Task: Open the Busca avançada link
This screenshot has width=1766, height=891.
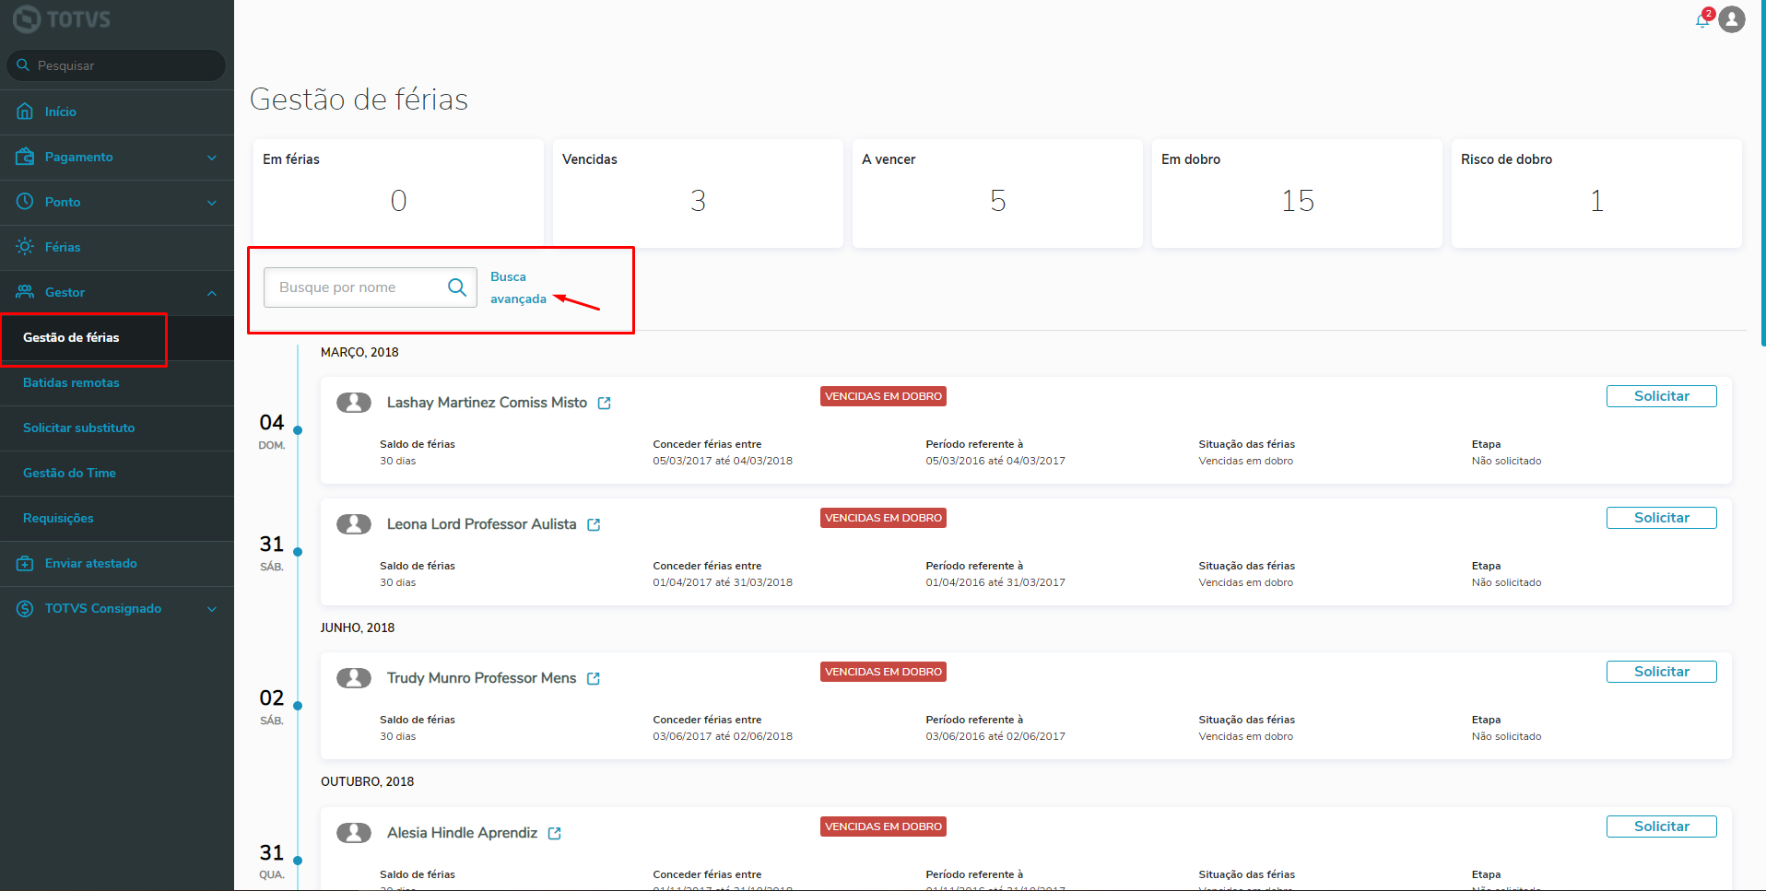Action: point(518,287)
